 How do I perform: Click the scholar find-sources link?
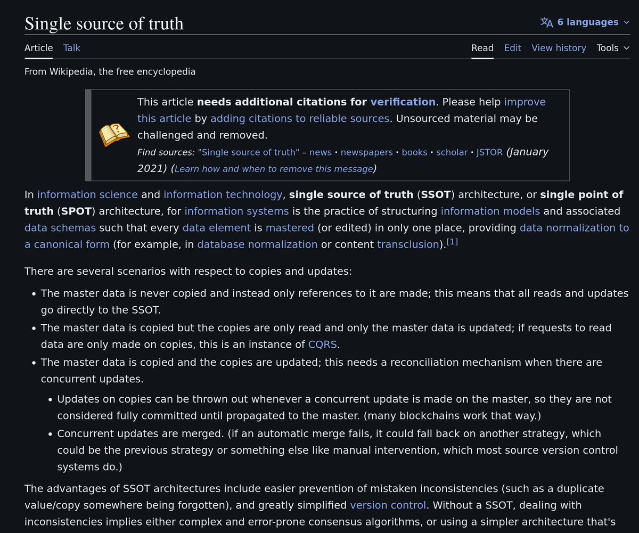452,152
